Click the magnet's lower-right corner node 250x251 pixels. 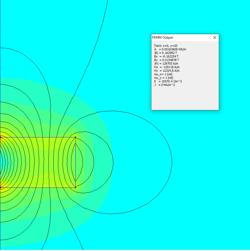click(75, 187)
